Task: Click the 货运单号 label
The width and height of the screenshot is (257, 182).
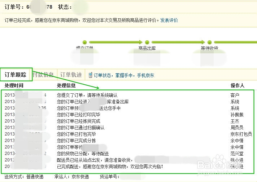Action: click(109, 177)
